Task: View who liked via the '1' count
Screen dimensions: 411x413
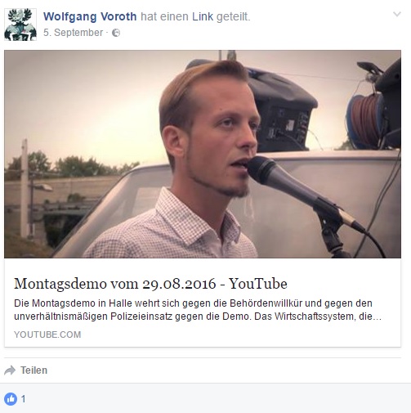Action: pyautogui.click(x=24, y=399)
